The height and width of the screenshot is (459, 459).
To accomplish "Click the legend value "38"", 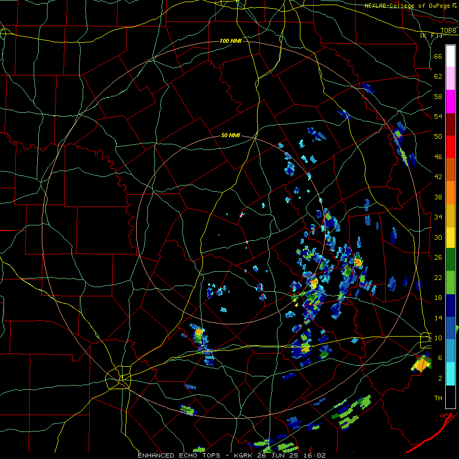I will [438, 197].
